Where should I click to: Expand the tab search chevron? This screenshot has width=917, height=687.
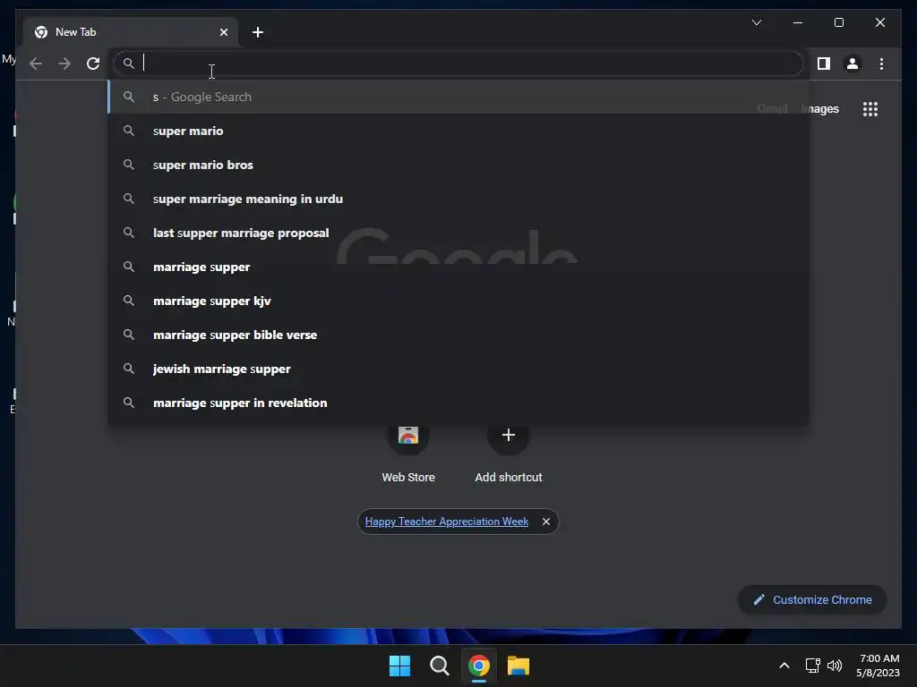(756, 22)
